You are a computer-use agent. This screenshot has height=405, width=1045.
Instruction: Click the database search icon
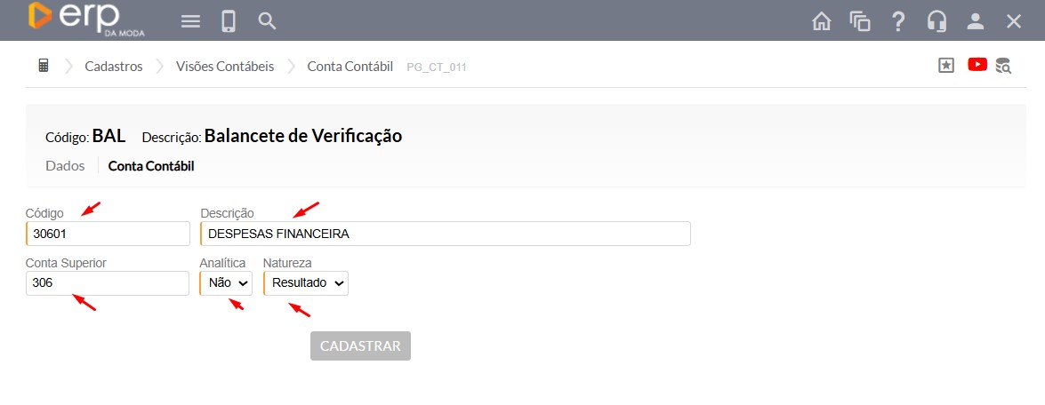point(1003,65)
